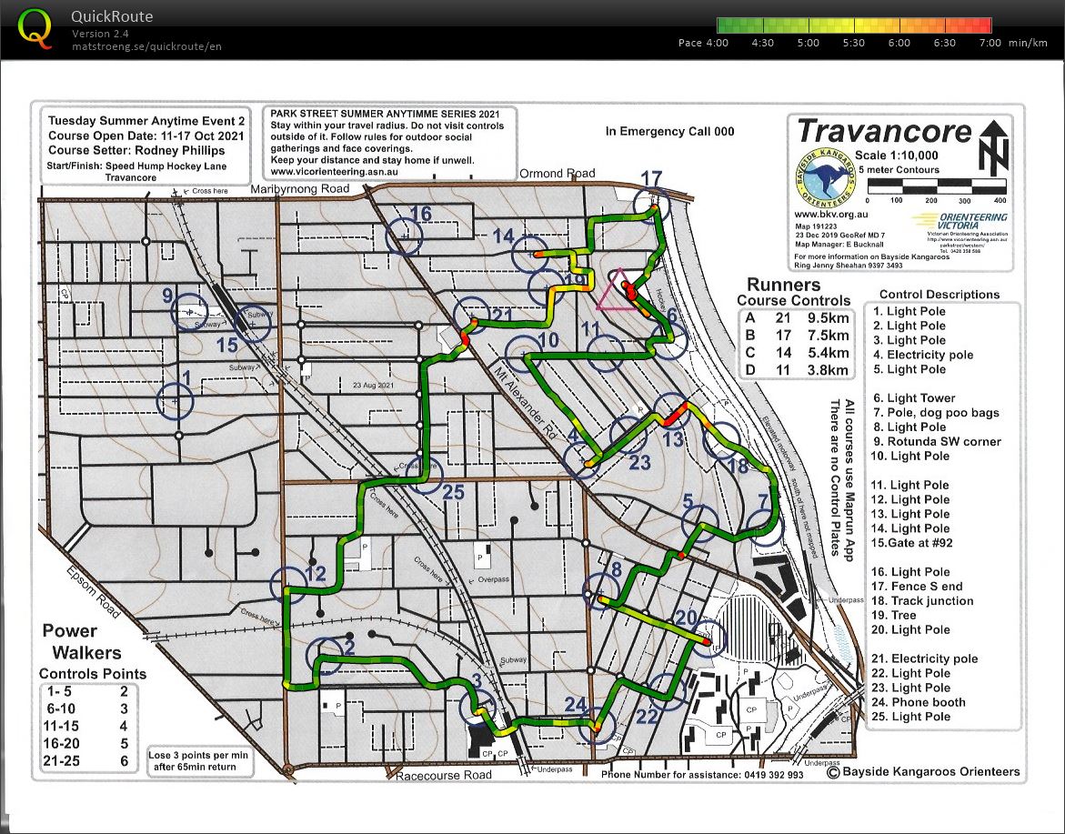This screenshot has height=834, width=1065.
Task: Click the pace color gradient bar
Action: click(853, 25)
